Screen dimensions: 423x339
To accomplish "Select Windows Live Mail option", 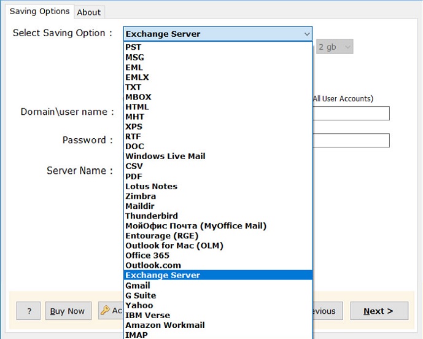I will 218,156.
